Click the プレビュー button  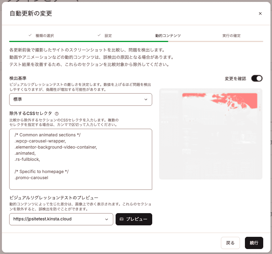(x=134, y=219)
